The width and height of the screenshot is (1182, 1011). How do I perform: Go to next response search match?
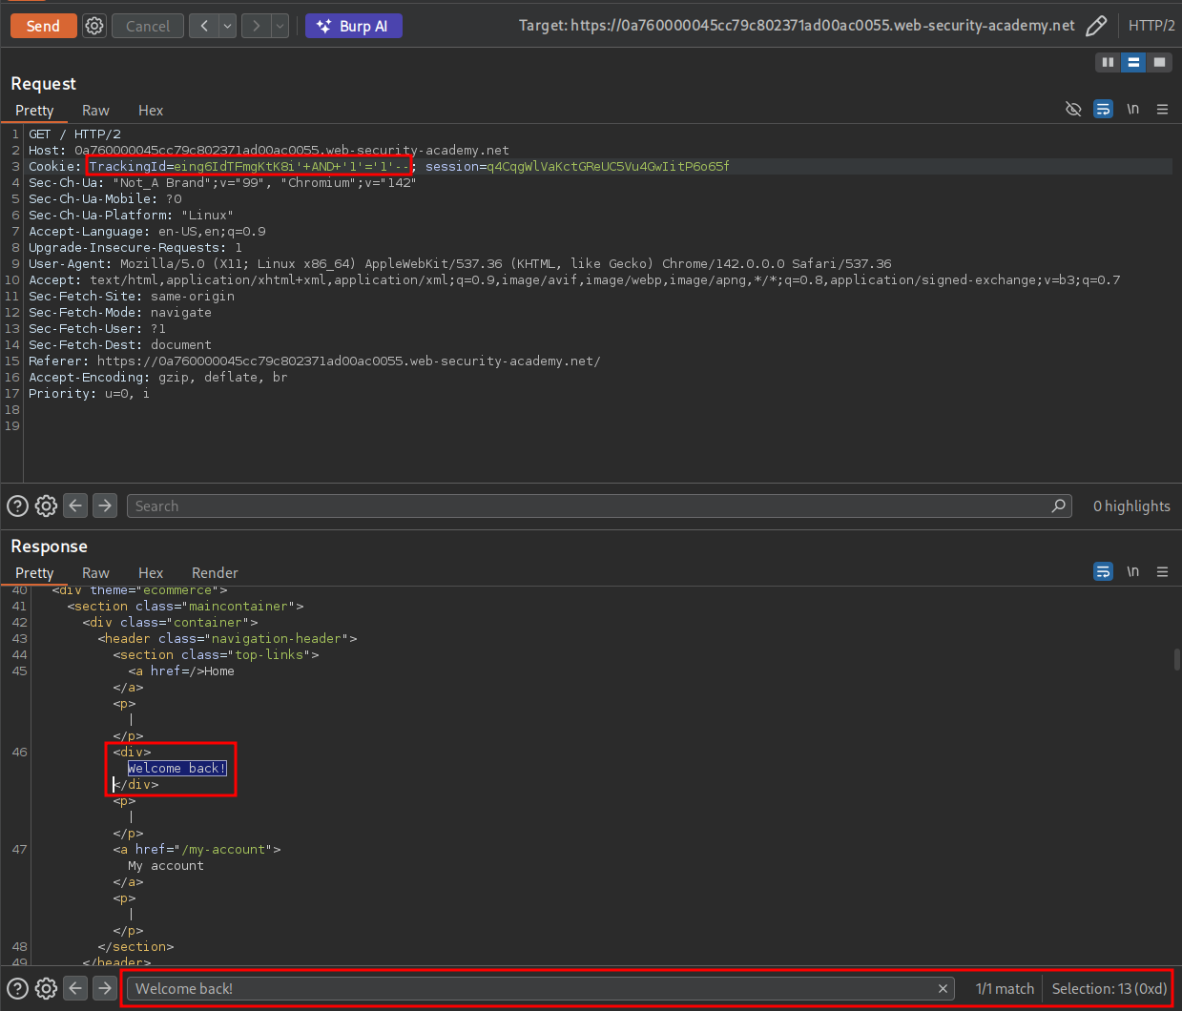click(105, 989)
